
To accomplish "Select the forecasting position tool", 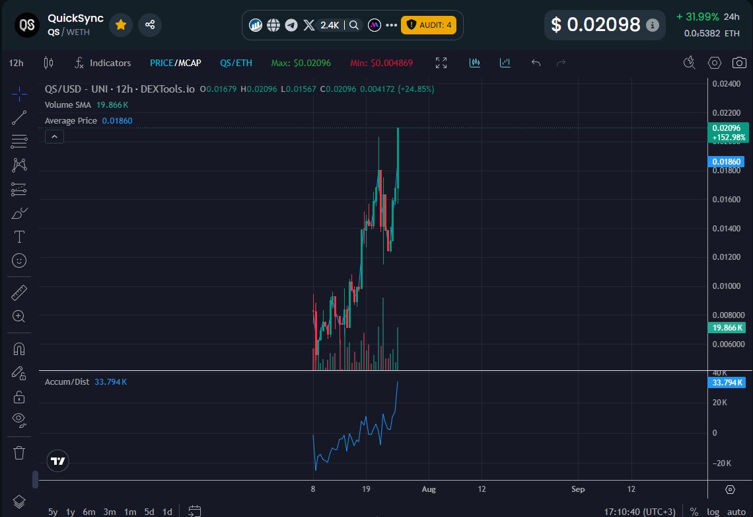I will 19,189.
